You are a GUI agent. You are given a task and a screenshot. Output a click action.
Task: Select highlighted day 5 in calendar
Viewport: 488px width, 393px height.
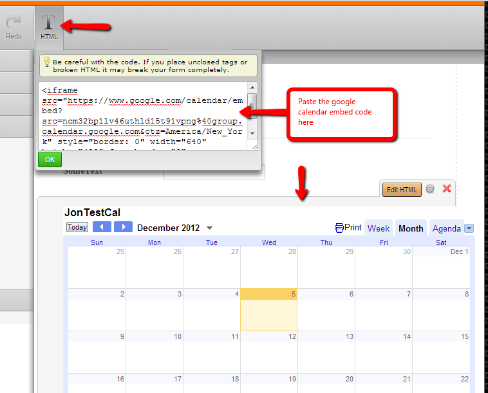tap(268, 309)
